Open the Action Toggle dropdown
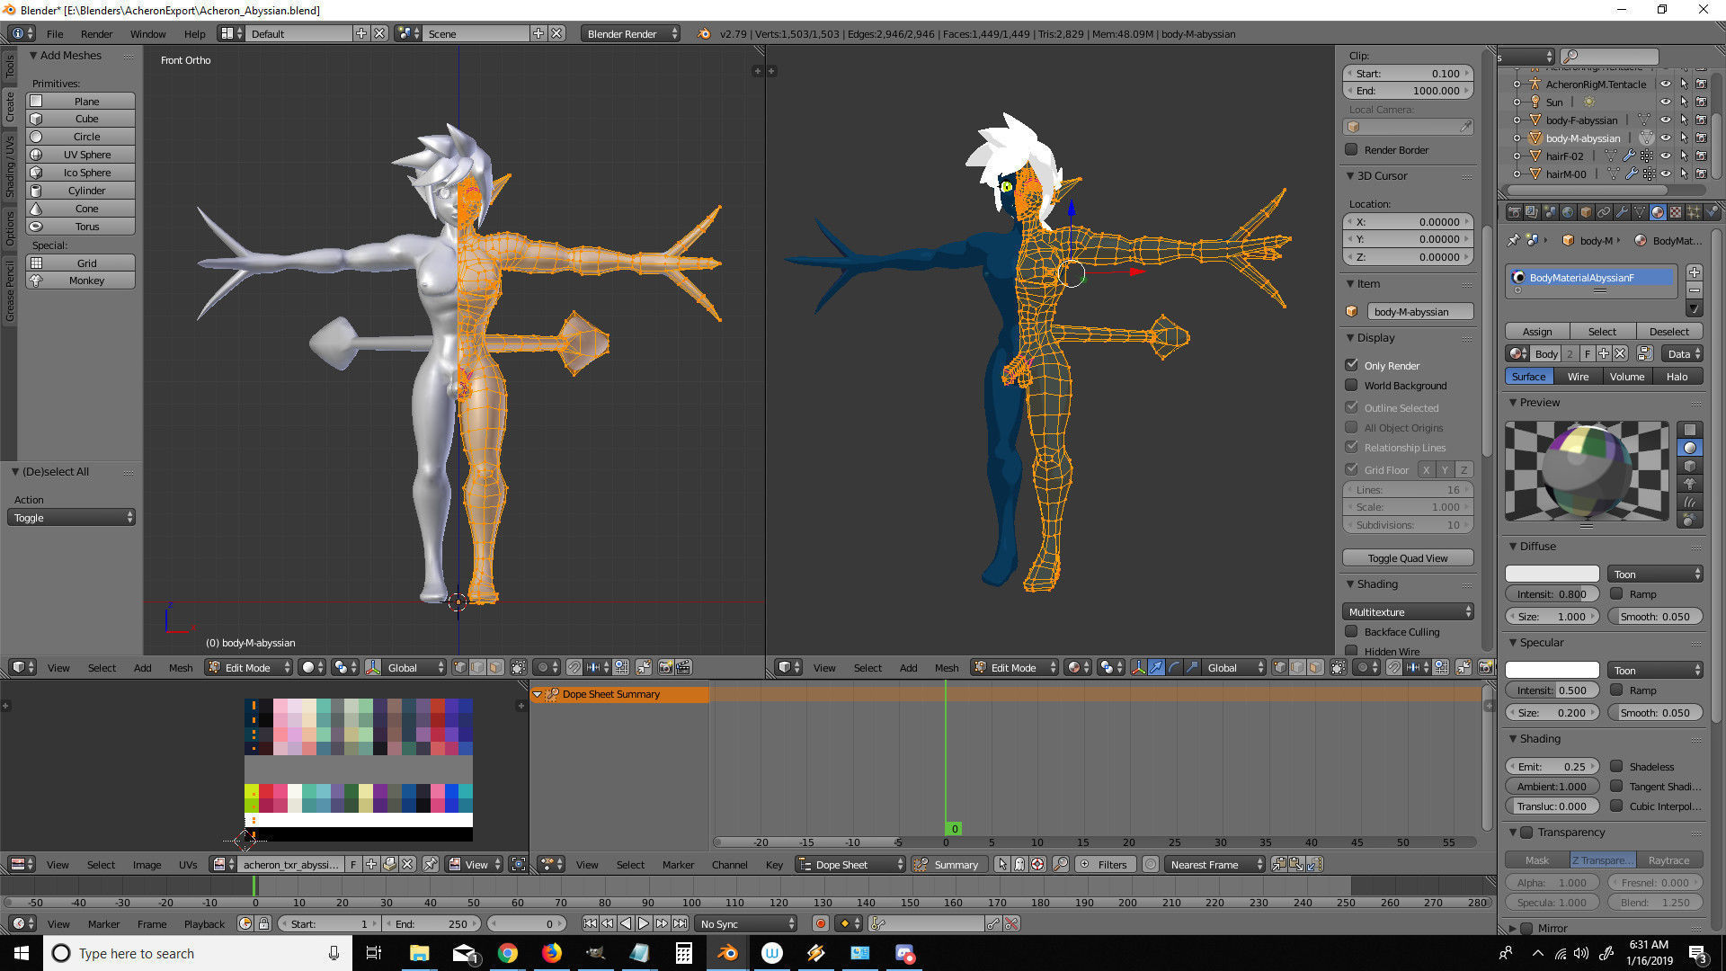 (72, 517)
